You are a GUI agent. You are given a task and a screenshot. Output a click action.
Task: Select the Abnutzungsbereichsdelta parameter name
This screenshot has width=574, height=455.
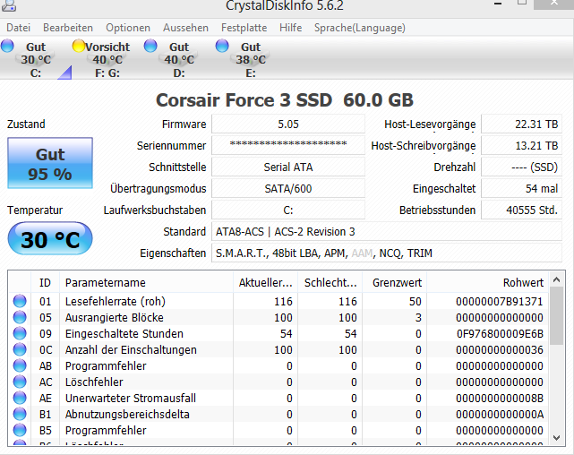click(127, 414)
